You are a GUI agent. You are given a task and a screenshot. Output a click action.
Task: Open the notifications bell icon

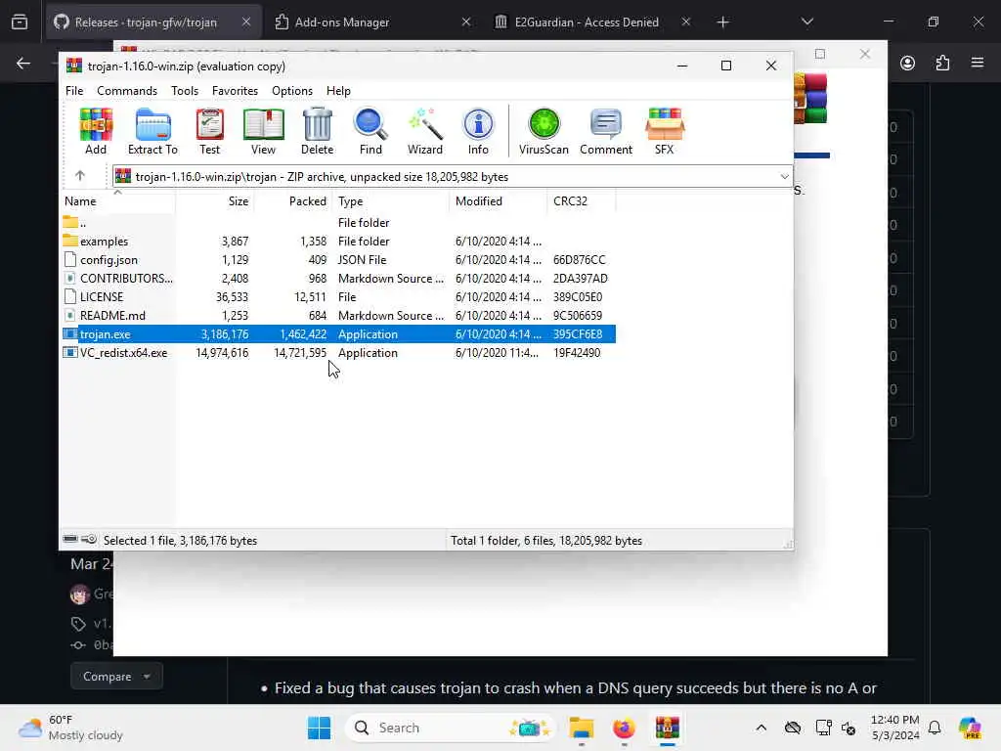tap(935, 728)
